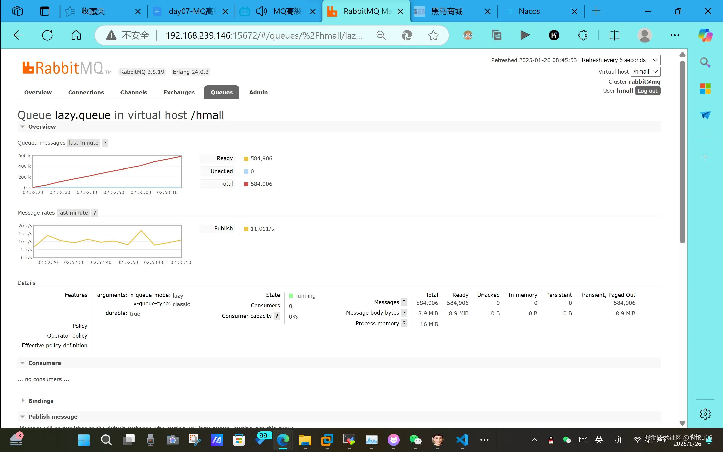Click help icon beside Consumer capacity
The image size is (723, 452).
[277, 316]
